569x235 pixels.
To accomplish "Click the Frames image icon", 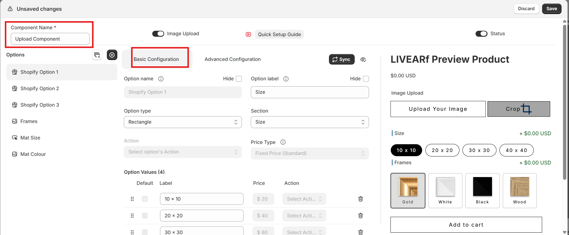I will [15, 121].
